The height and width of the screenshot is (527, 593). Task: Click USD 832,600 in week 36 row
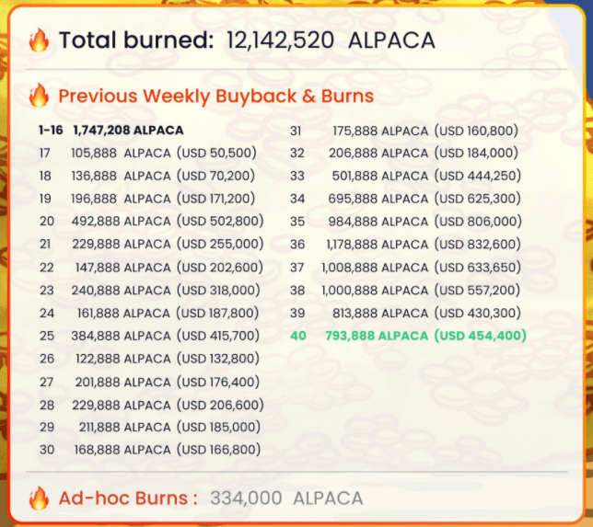[478, 245]
